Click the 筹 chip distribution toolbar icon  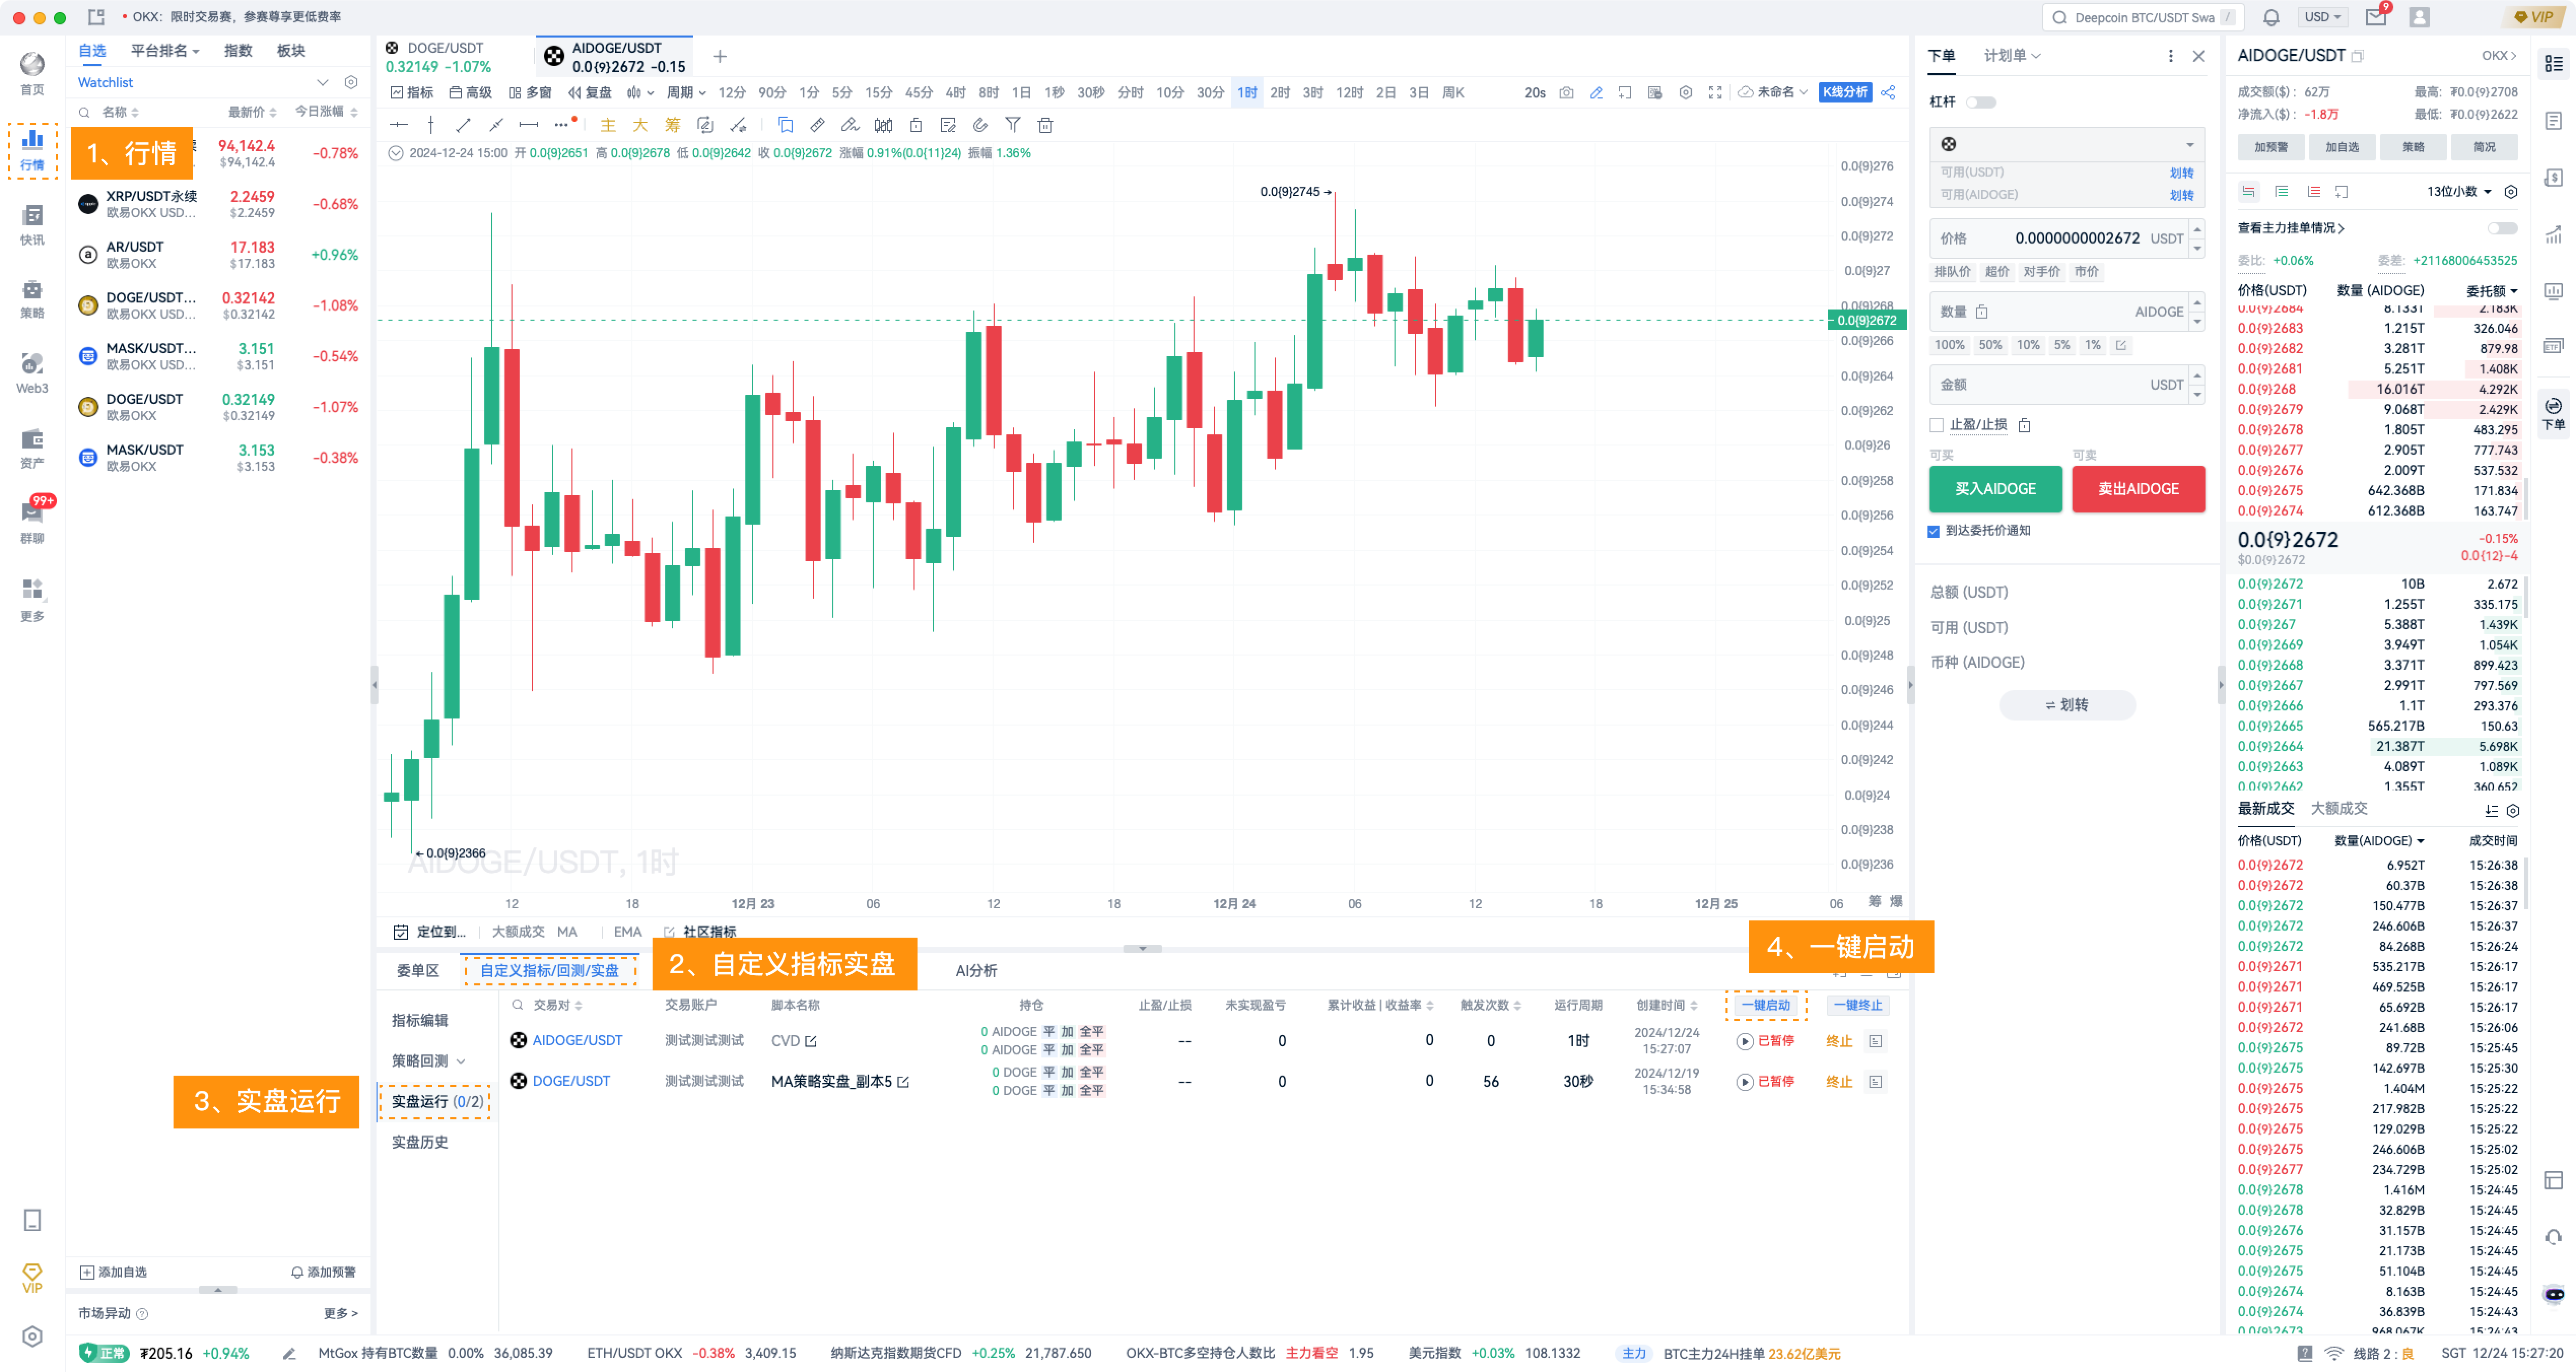tap(672, 125)
